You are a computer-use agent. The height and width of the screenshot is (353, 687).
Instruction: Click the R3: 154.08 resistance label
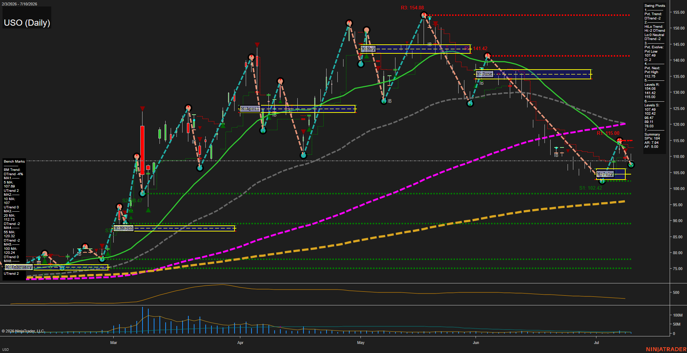[412, 8]
